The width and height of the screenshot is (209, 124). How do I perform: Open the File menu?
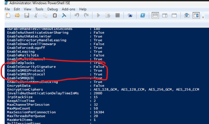coord(7,9)
